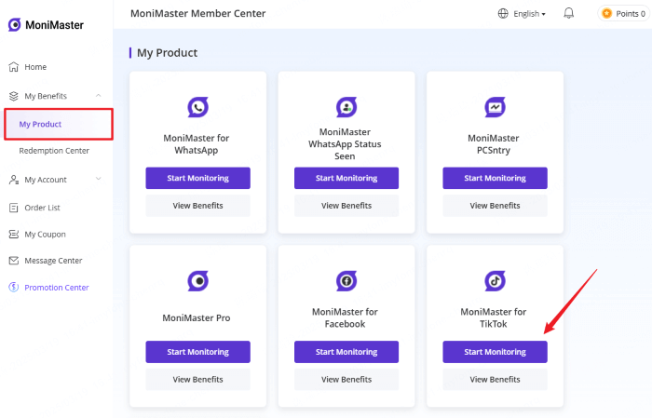Start Monitoring for MoniMaster for TikTok
Viewport: 652px width, 418px height.
pos(495,352)
